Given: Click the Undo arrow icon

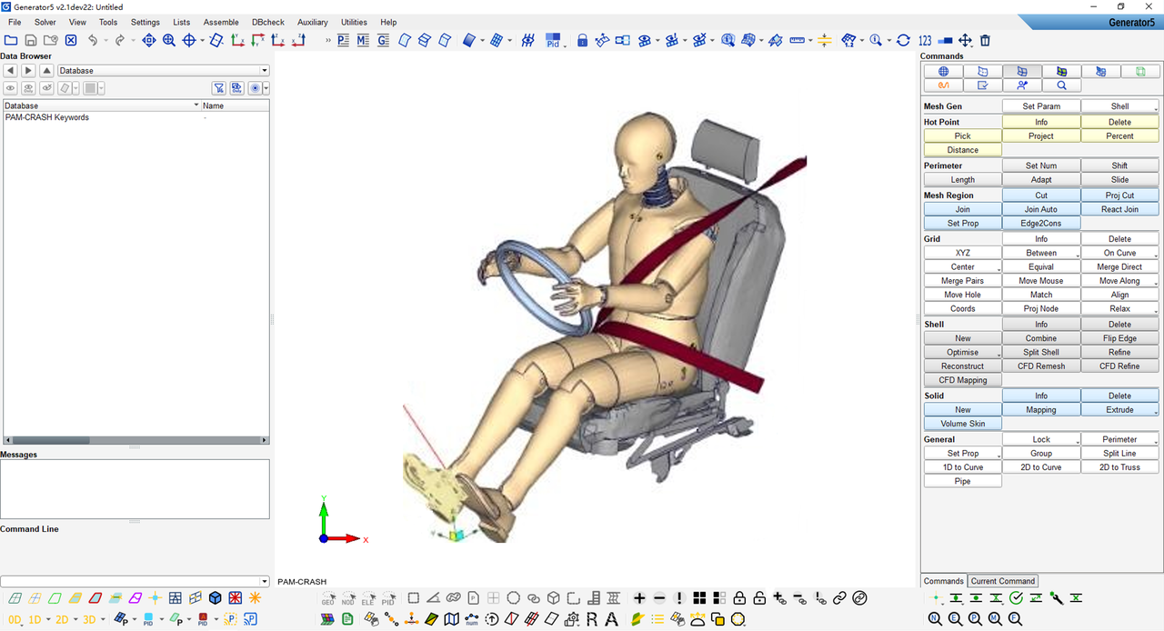Looking at the screenshot, I should coord(93,40).
